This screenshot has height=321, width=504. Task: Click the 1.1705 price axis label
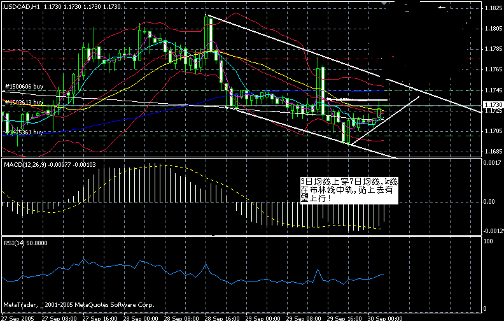click(x=493, y=131)
